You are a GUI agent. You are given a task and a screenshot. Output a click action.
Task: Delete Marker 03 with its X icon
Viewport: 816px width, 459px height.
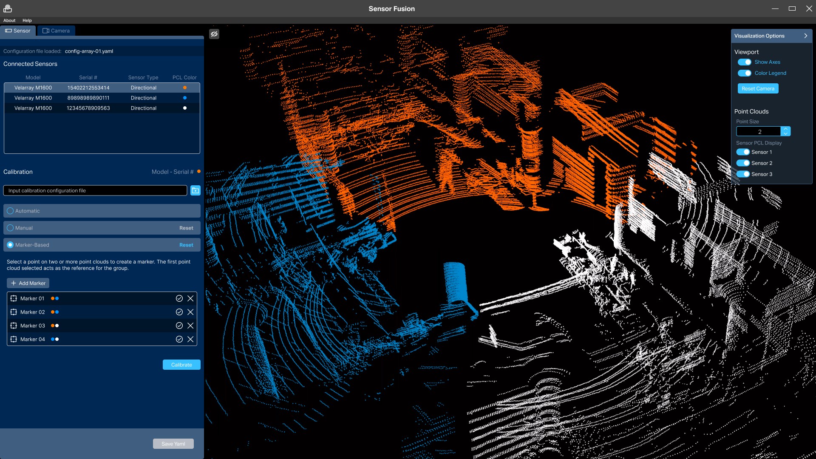tap(190, 326)
